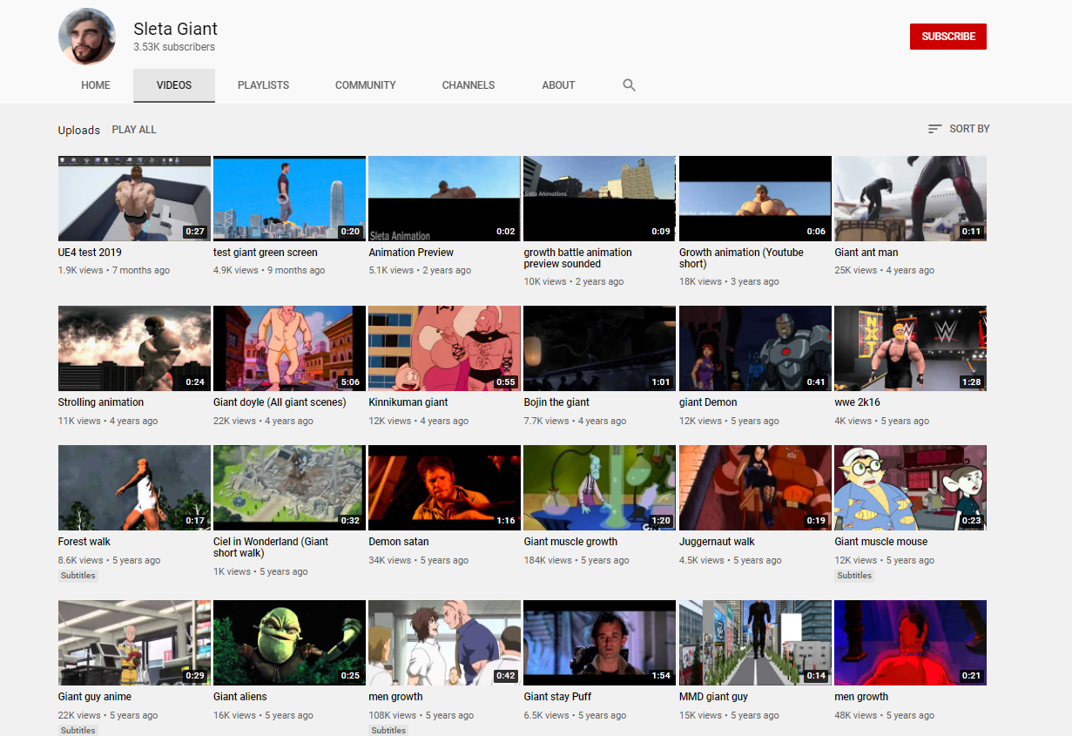
Task: Click the 5:06 duration badge on Giant doyle
Action: [x=348, y=382]
